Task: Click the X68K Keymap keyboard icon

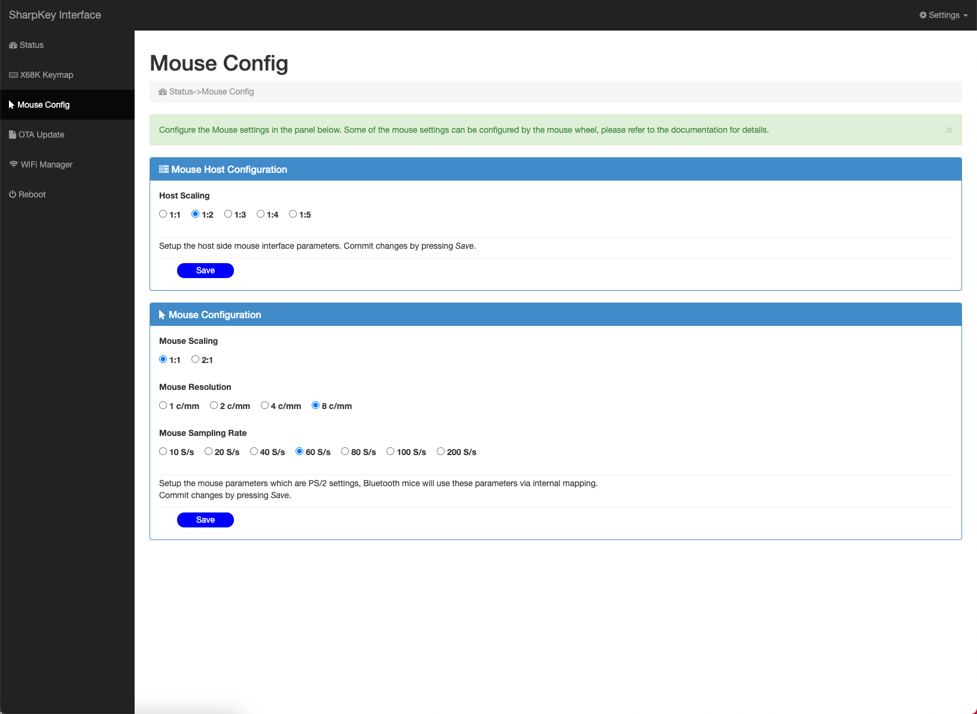Action: [x=13, y=75]
